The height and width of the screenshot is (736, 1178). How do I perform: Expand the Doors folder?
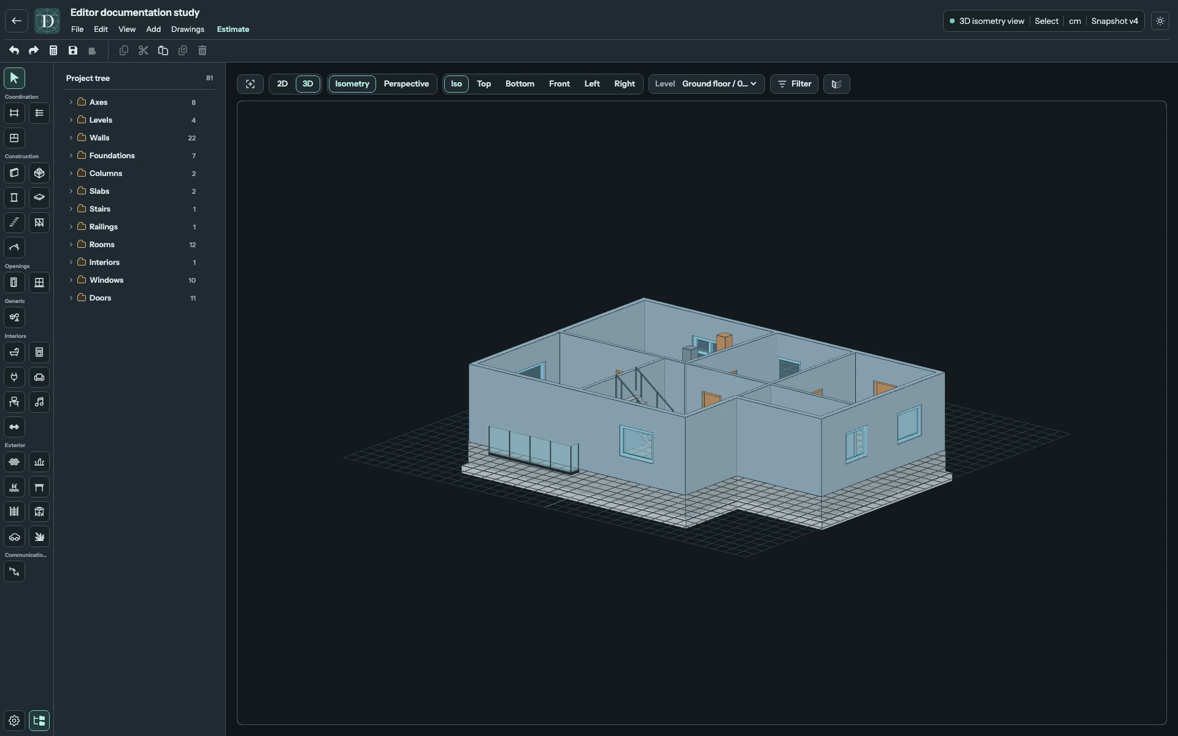71,298
